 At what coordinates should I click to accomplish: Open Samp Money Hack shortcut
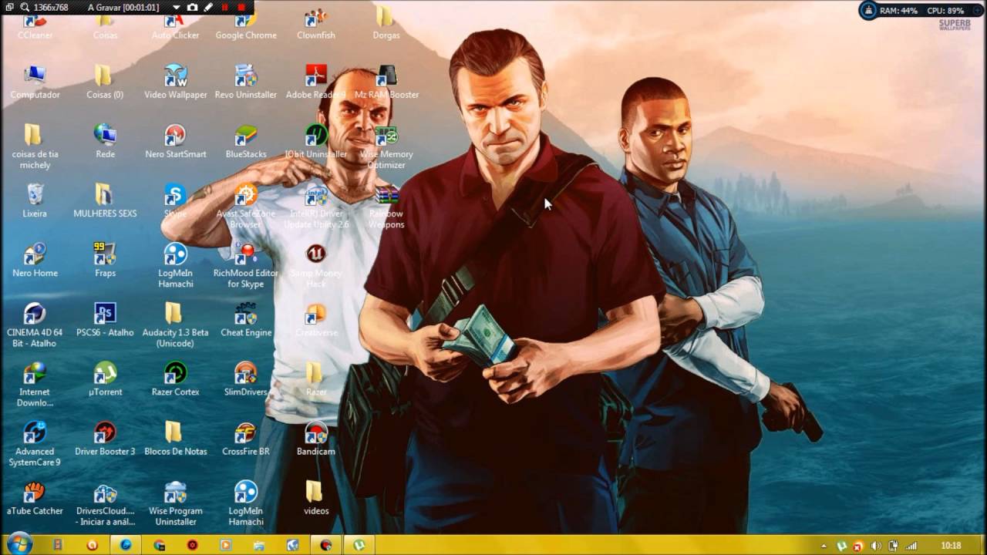(316, 266)
